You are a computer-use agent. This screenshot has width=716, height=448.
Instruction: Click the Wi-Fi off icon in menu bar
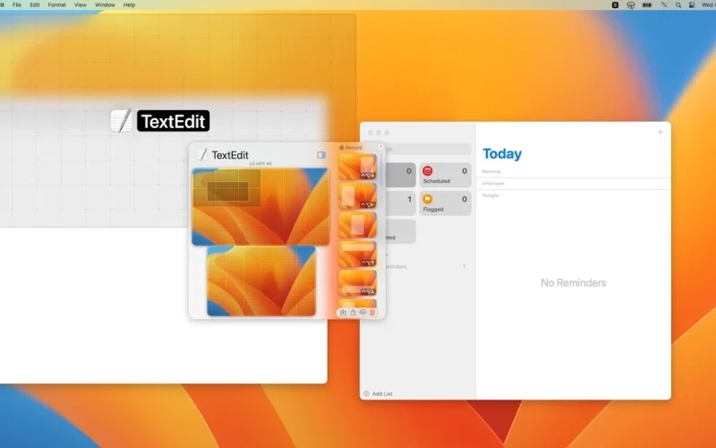click(664, 5)
